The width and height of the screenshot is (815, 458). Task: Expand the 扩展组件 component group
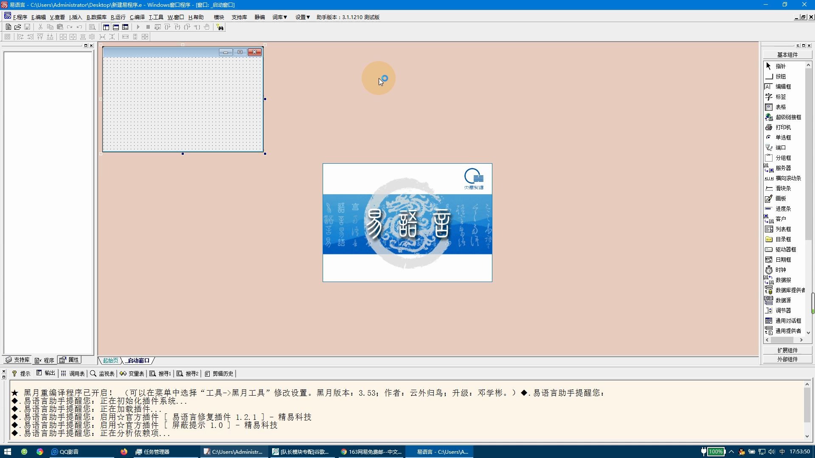click(x=787, y=350)
